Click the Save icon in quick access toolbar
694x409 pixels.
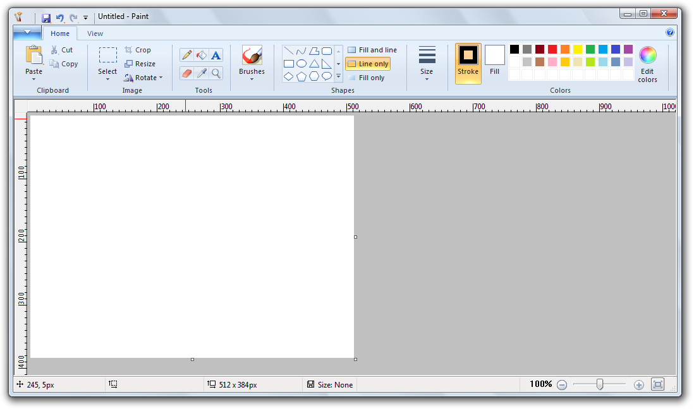[46, 17]
